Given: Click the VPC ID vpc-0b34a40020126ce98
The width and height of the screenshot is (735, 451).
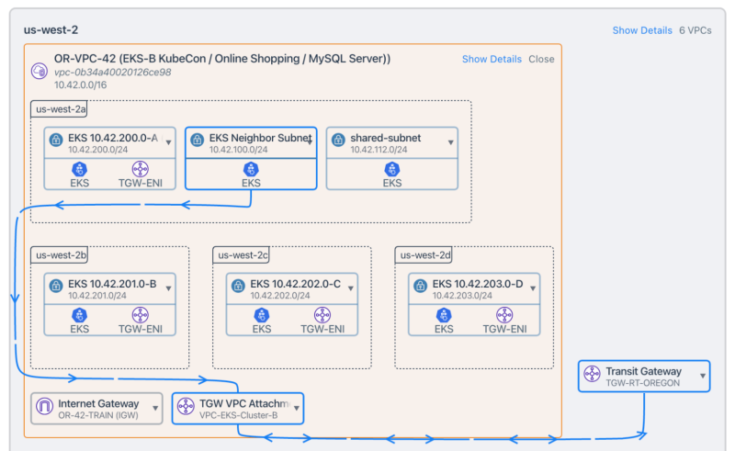Looking at the screenshot, I should [112, 73].
